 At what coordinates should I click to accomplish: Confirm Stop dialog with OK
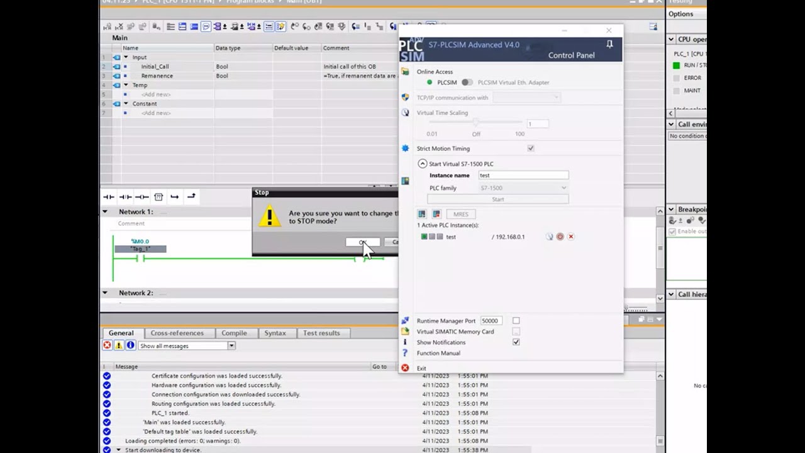coord(363,242)
